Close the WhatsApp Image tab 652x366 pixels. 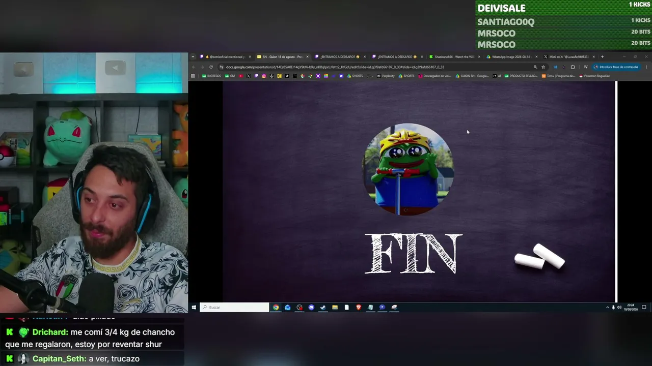coord(536,56)
